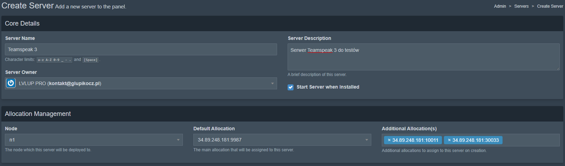Screen dimensions: 565x166
Task: Click the Create Server breadcrumb item
Action: point(550,6)
